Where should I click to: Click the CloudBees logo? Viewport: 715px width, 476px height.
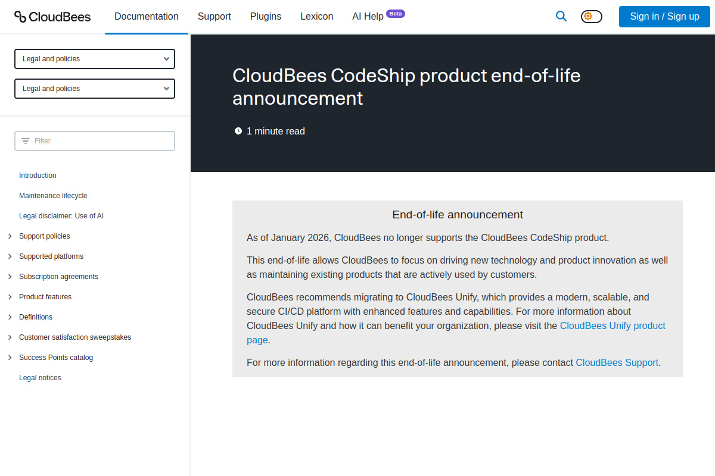[52, 17]
